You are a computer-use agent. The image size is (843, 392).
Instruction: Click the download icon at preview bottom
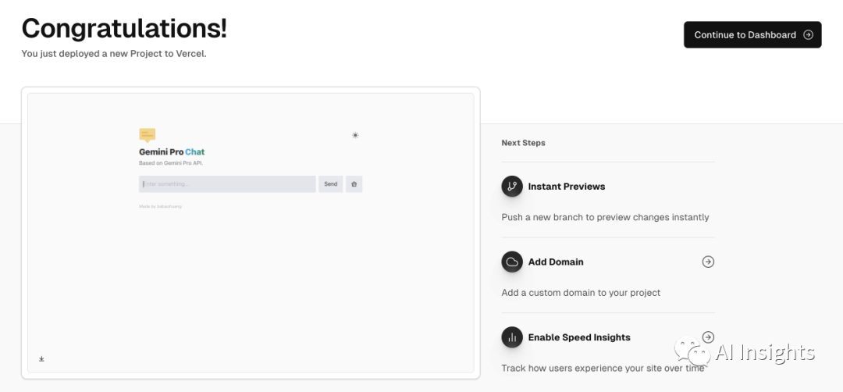coord(41,359)
